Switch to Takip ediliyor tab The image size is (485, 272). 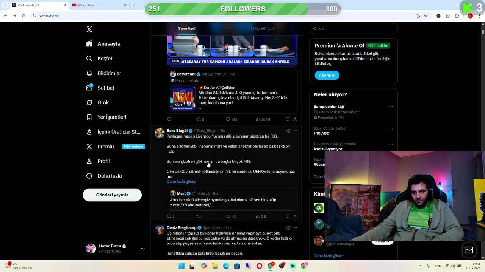[262, 28]
